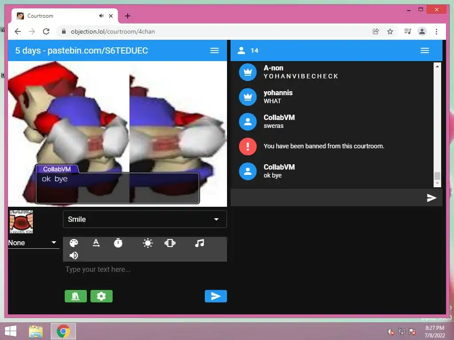Screen dimensions: 454x340
Task: Go forward in browser history
Action: click(x=32, y=31)
